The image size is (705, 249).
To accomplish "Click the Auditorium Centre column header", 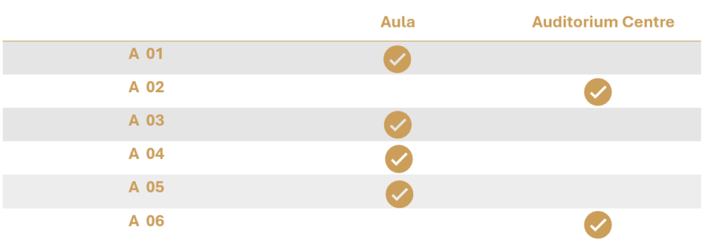I will click(603, 21).
